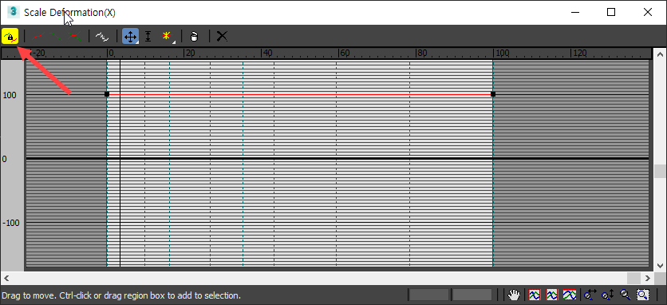Click the vertical scrollbar up arrow
This screenshot has width=667, height=305.
click(x=660, y=54)
